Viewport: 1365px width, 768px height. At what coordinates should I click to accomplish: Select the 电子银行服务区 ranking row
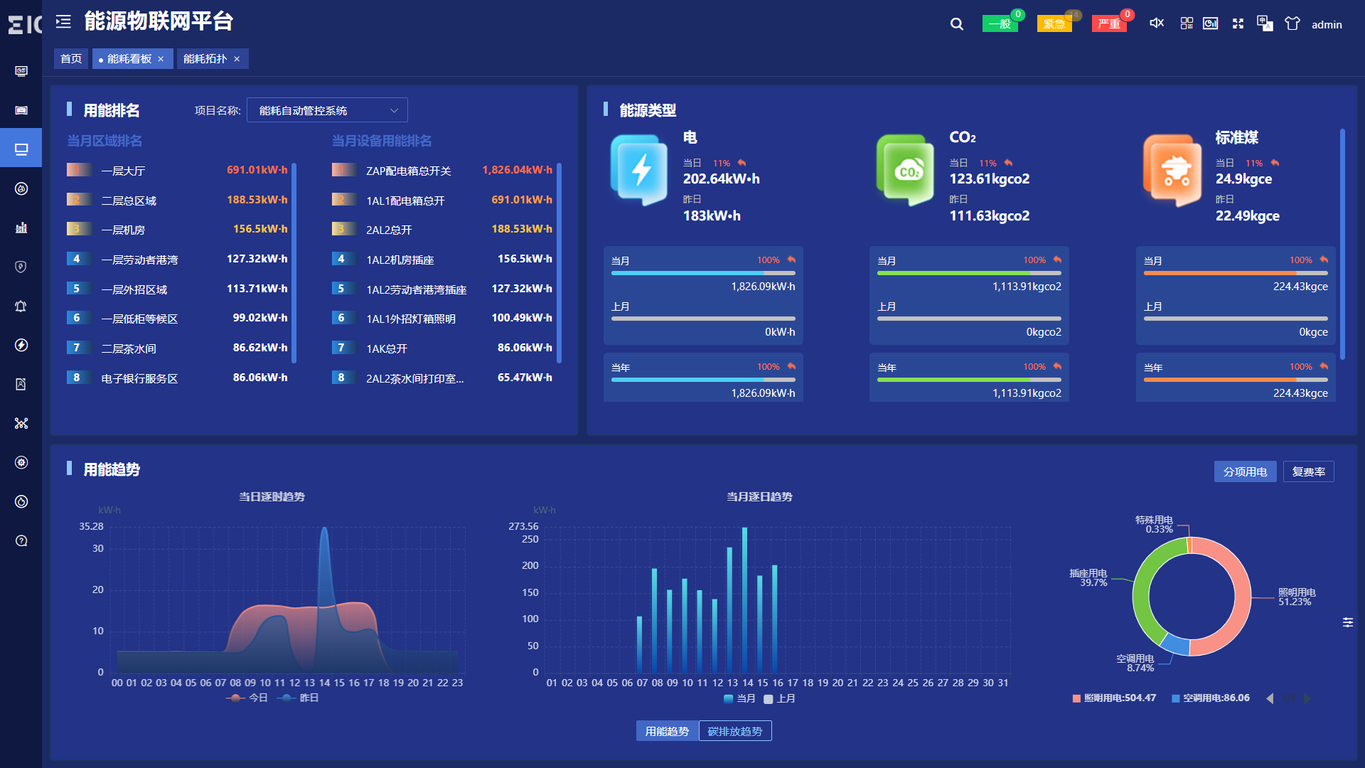[x=178, y=378]
